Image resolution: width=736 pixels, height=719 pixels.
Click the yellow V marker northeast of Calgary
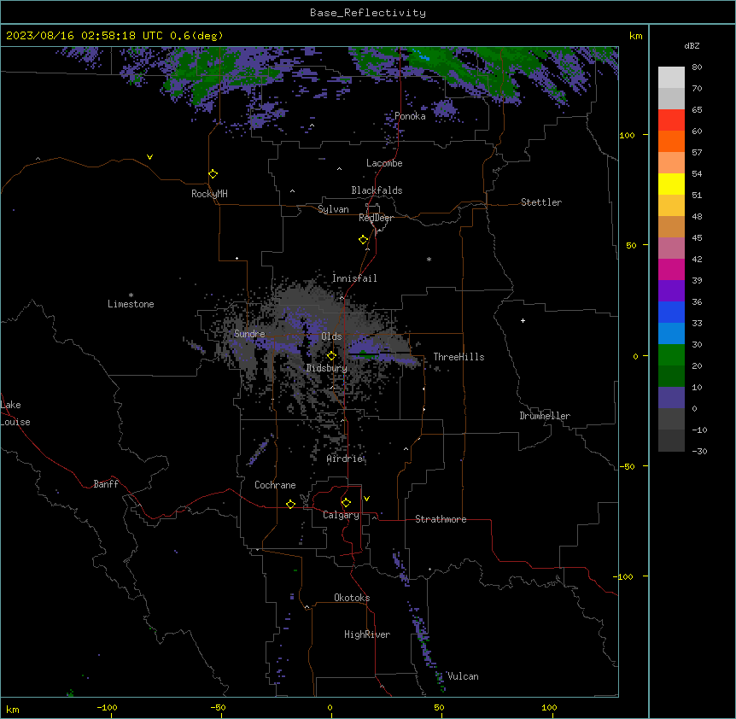366,499
